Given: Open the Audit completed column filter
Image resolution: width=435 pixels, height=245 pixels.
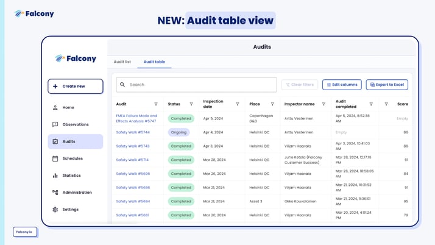Looking at the screenshot, I should tap(371, 104).
